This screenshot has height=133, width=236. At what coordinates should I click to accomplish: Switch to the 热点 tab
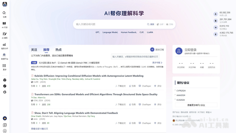(x=58, y=50)
